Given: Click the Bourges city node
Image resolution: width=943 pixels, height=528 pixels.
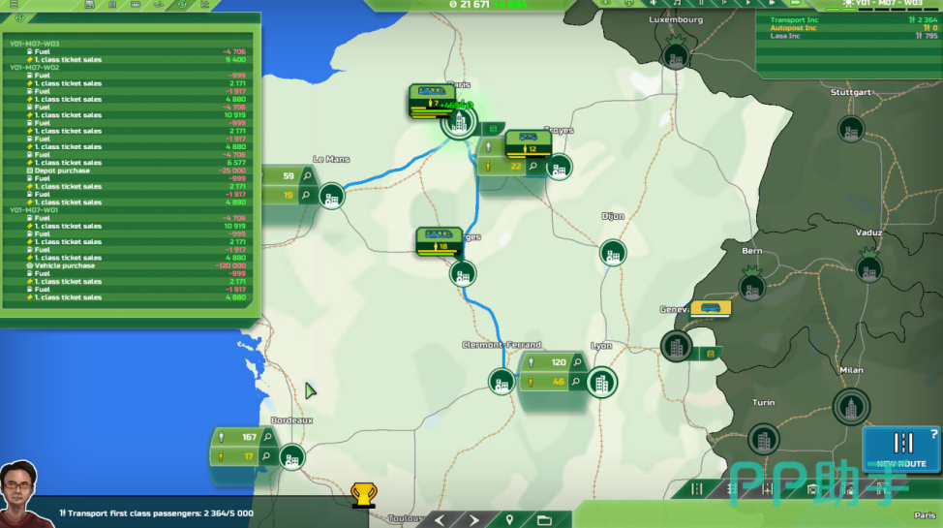Looking at the screenshot, I should coord(463,274).
